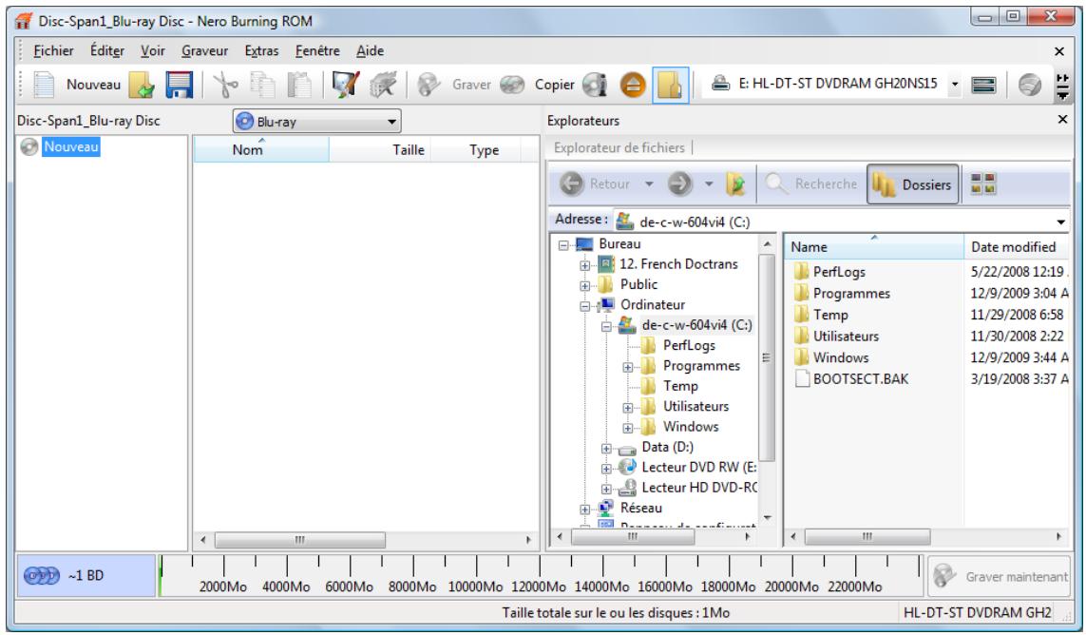Open the Éditer menu

107,50
